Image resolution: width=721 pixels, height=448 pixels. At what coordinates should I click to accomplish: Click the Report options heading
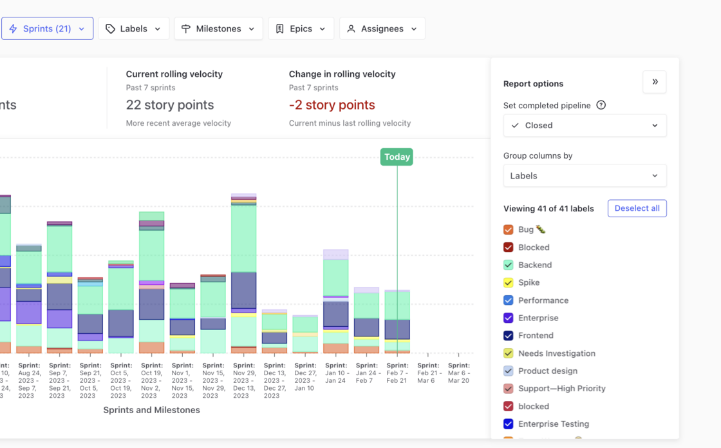(x=534, y=84)
